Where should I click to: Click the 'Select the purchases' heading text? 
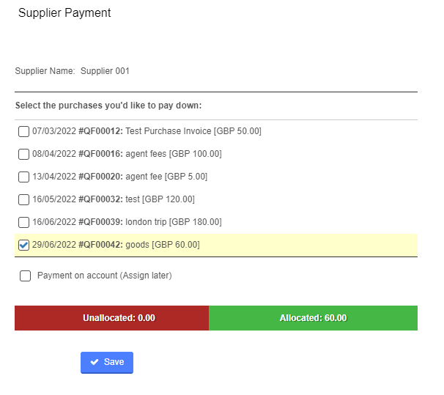[x=108, y=106]
